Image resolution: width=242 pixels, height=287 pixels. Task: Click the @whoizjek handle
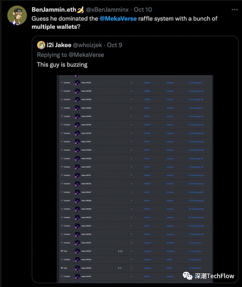pyautogui.click(x=88, y=45)
